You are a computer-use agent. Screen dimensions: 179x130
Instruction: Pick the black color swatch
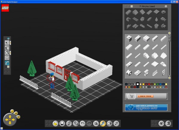tap(126, 84)
